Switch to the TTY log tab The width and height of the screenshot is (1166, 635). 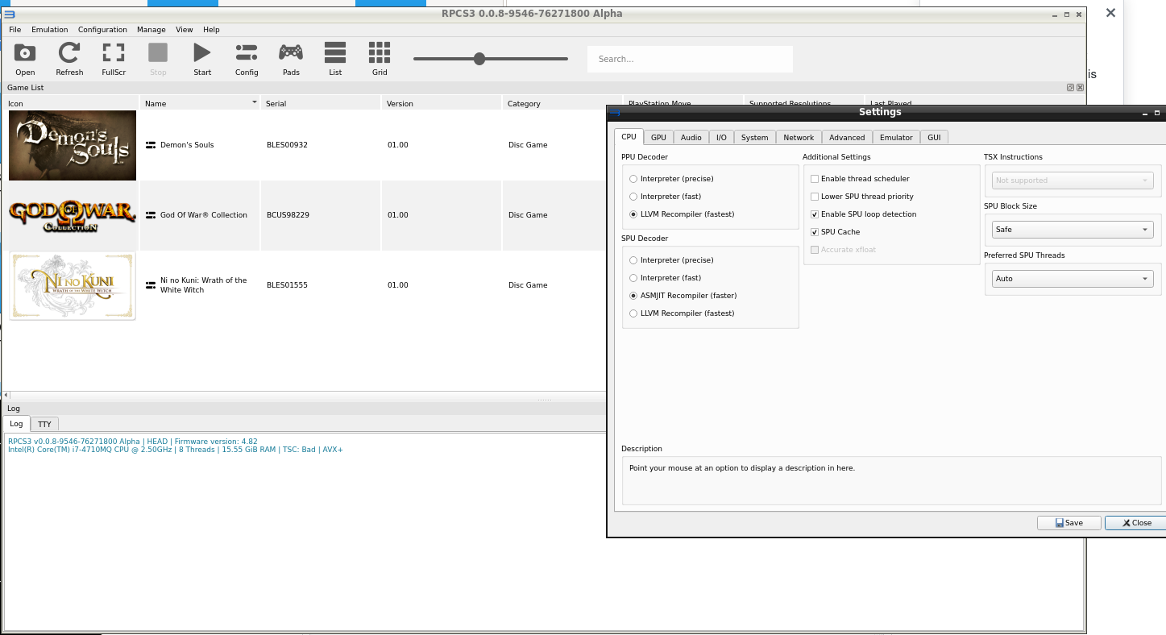coord(44,424)
